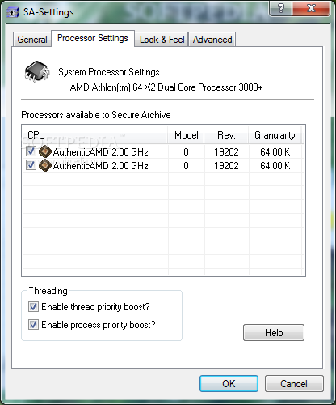This screenshot has height=405, width=336.
Task: Click the first AuthenticAMD CPU chip icon
Action: [x=45, y=151]
